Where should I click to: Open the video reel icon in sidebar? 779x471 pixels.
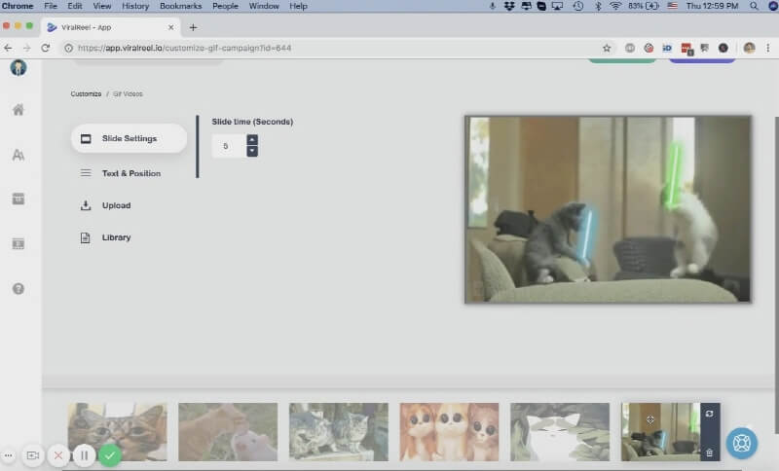point(19,243)
